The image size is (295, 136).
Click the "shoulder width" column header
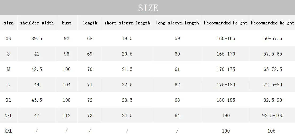37,23
